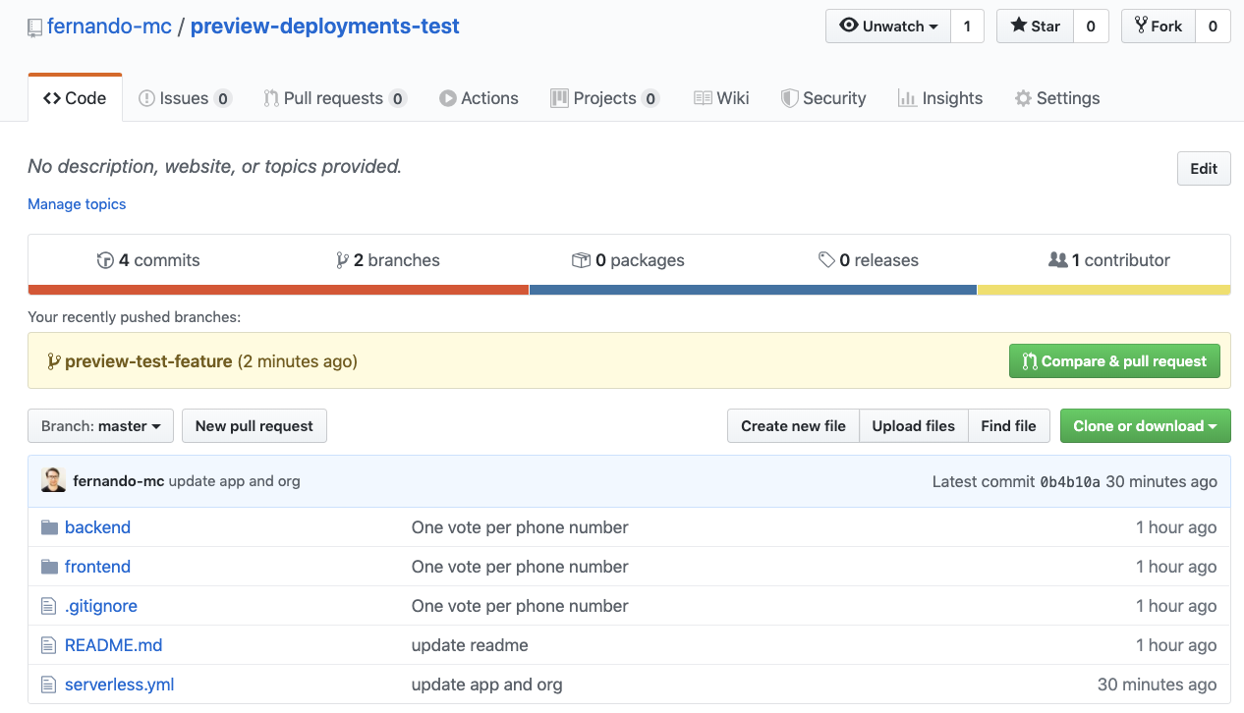Switch to the Pull requests tab
1244x713 pixels.
[x=334, y=97]
